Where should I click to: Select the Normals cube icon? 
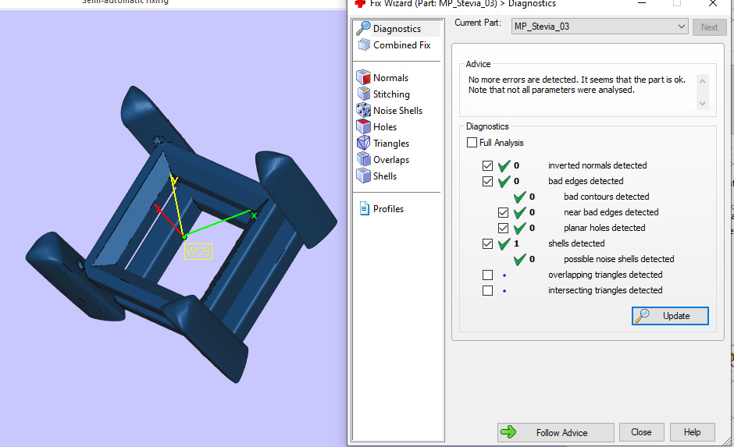[363, 77]
